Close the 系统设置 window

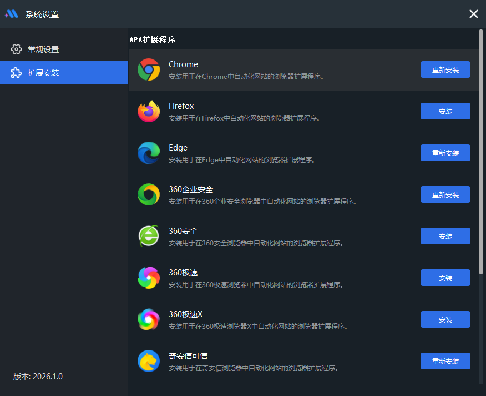(x=474, y=14)
